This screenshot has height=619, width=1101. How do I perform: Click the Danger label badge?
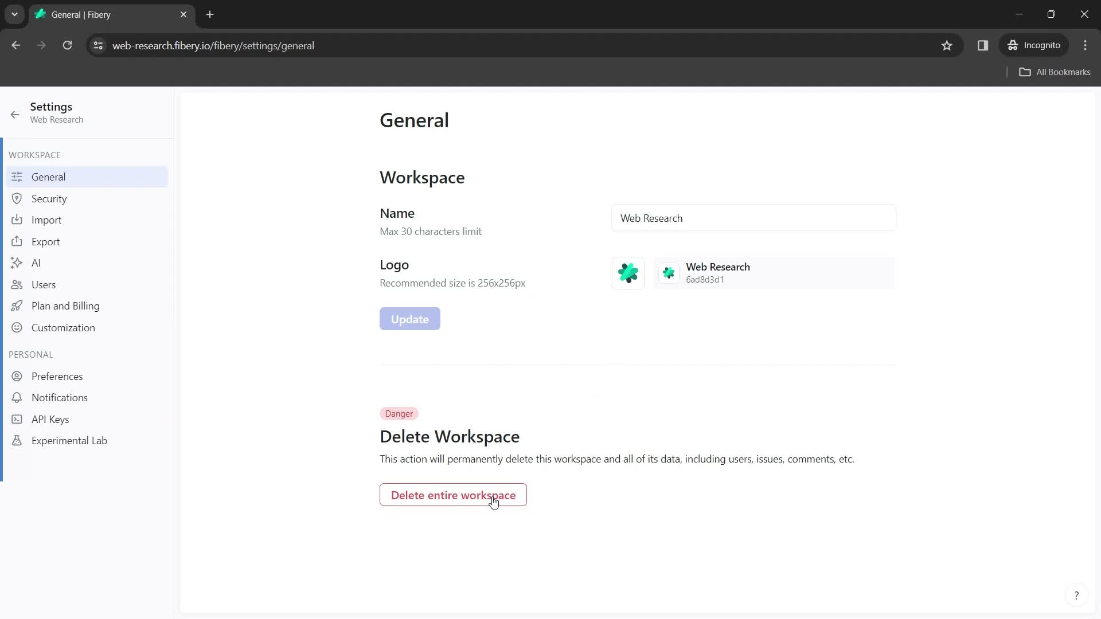(x=399, y=413)
